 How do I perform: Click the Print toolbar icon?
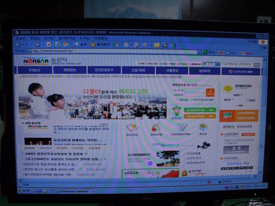point(136,45)
